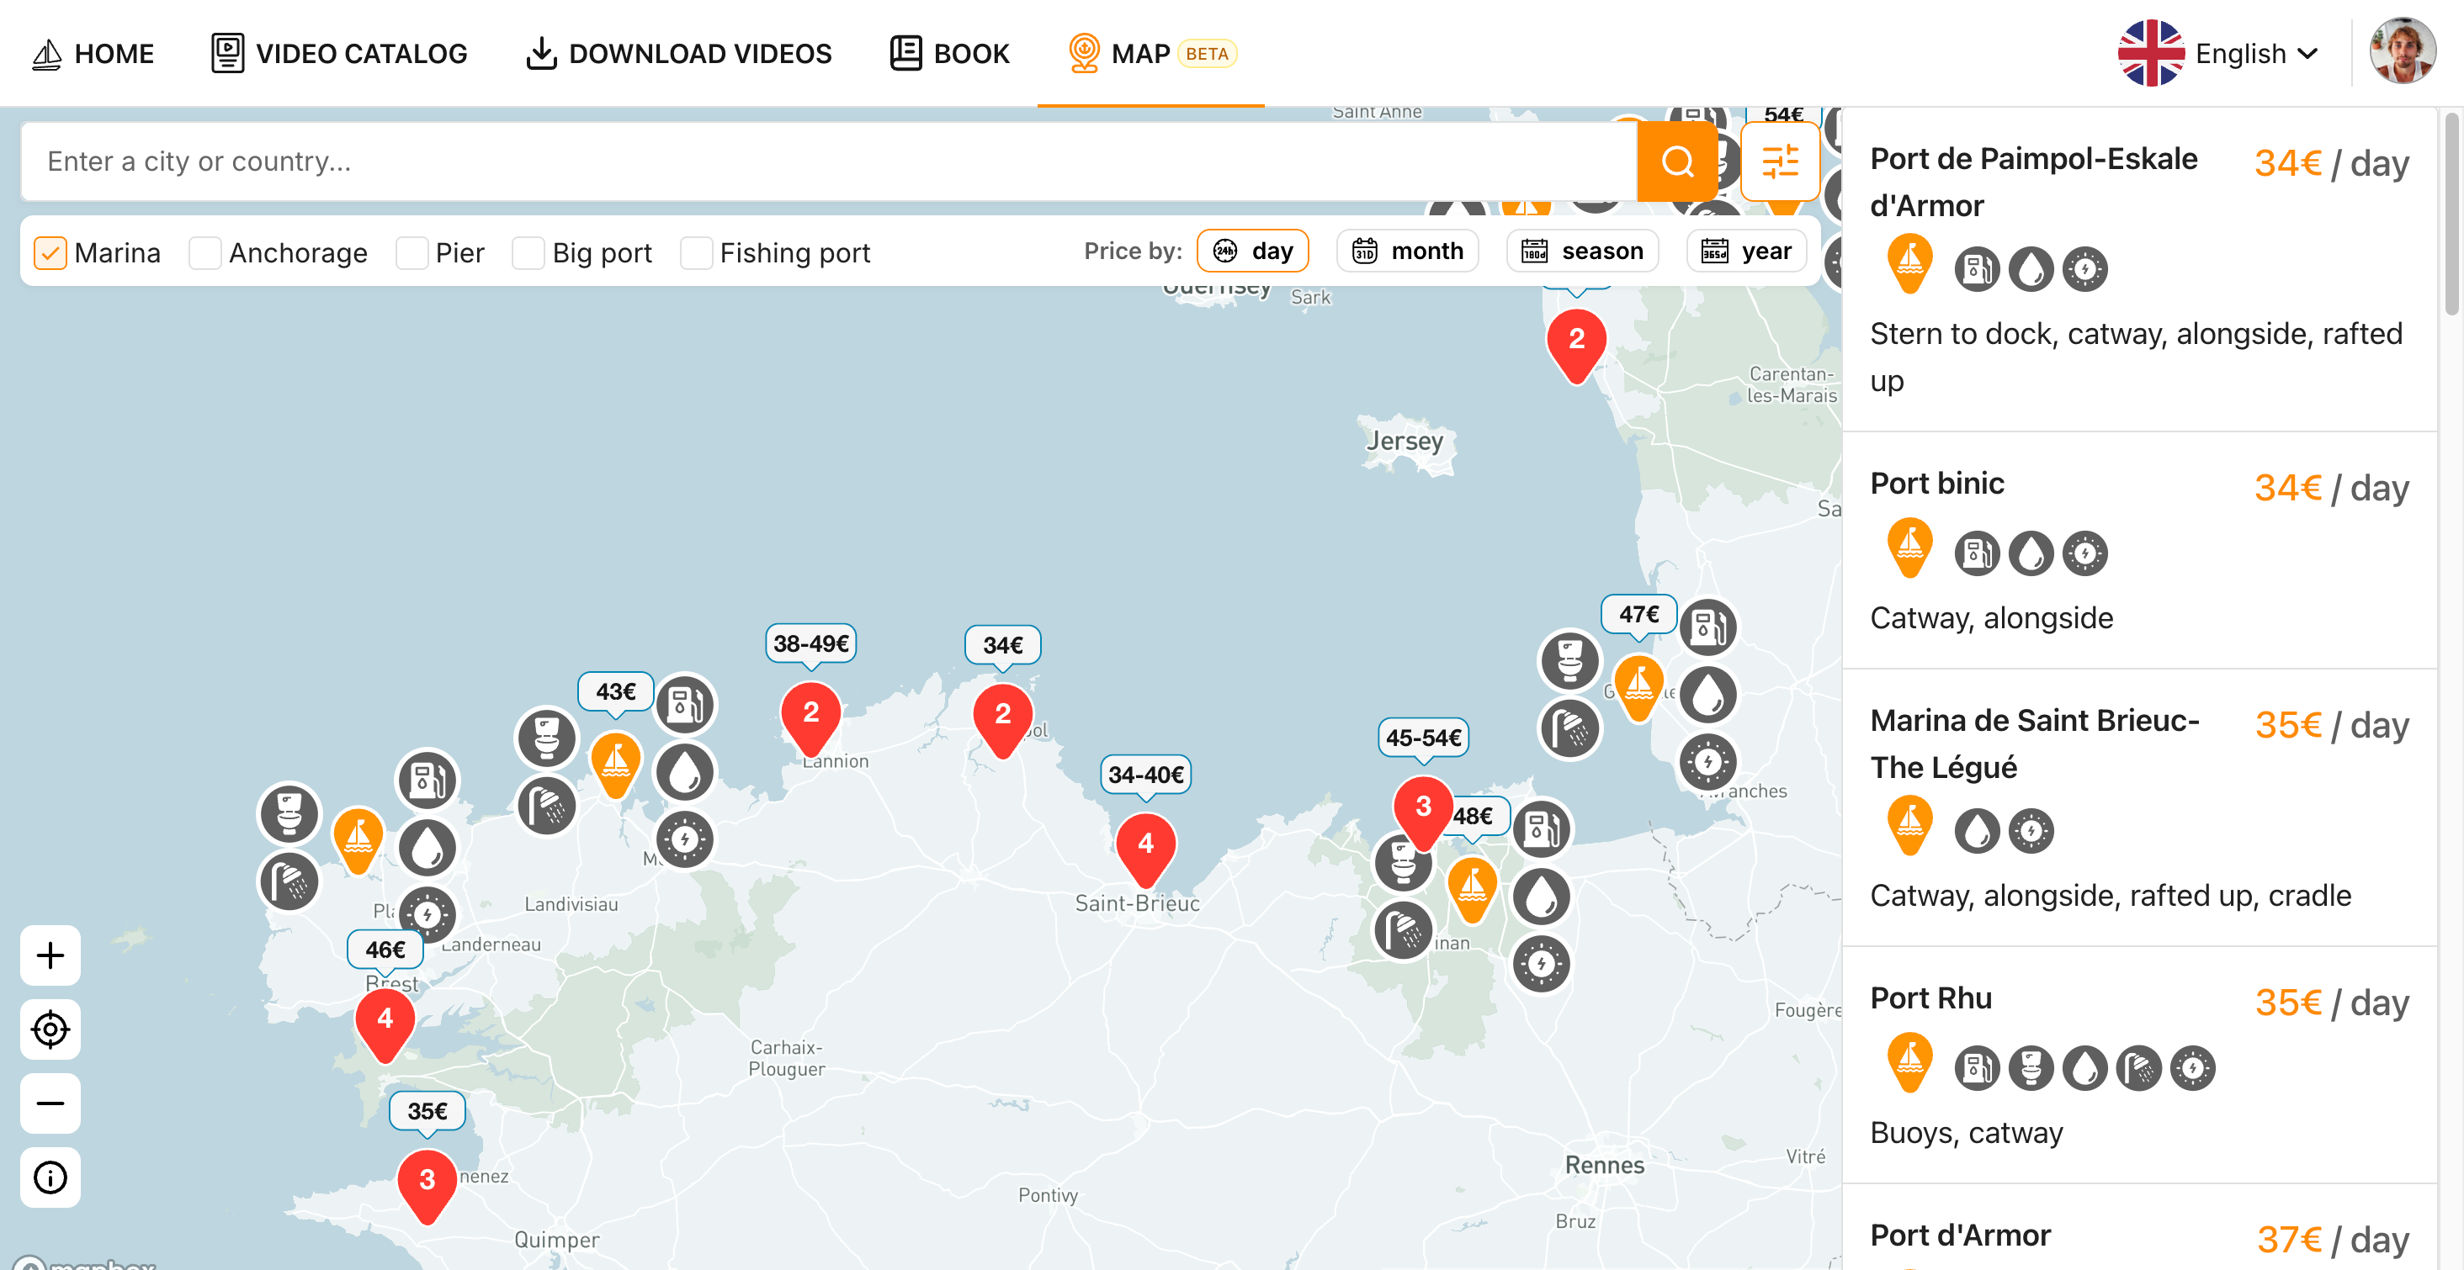Image resolution: width=2464 pixels, height=1270 pixels.
Task: Open Marina de Saint Brieuc-The Légué listing
Action: (x=2139, y=808)
